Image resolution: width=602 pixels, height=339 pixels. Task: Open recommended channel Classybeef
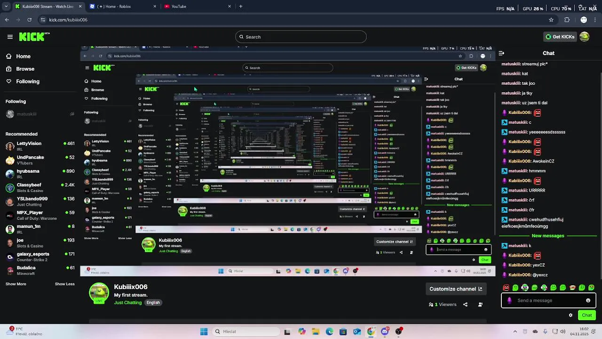[40, 187]
